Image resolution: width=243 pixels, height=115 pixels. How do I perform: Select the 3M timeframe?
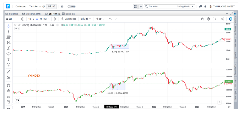[x=45, y=19]
